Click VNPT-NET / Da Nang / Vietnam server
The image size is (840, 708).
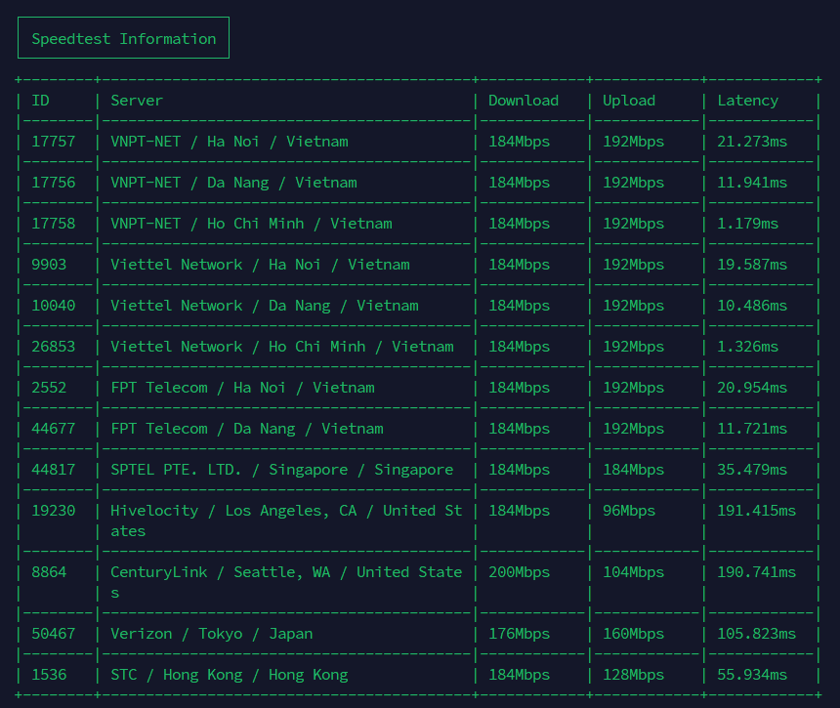233,183
